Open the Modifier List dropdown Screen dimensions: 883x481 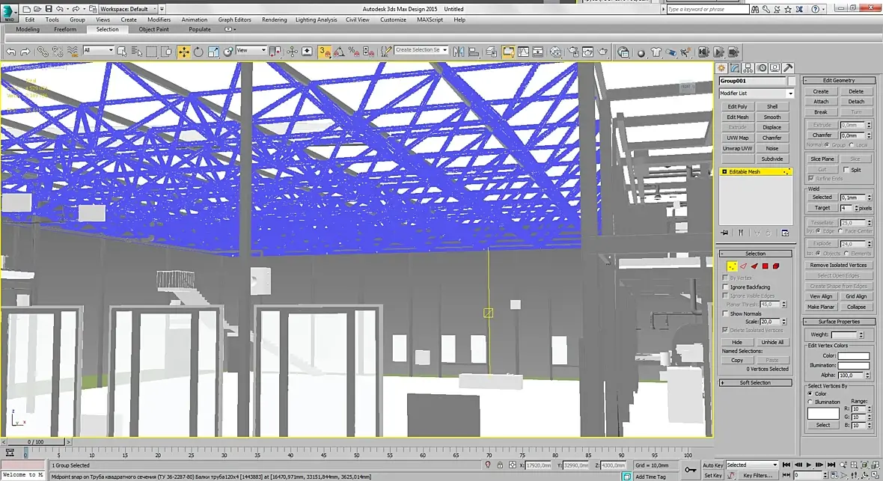(x=757, y=93)
